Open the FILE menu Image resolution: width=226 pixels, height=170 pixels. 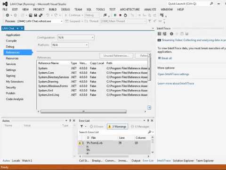click(x=5, y=9)
